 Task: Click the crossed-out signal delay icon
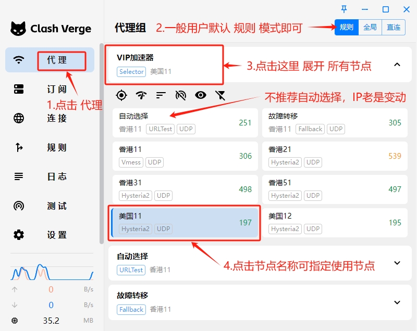click(x=181, y=95)
